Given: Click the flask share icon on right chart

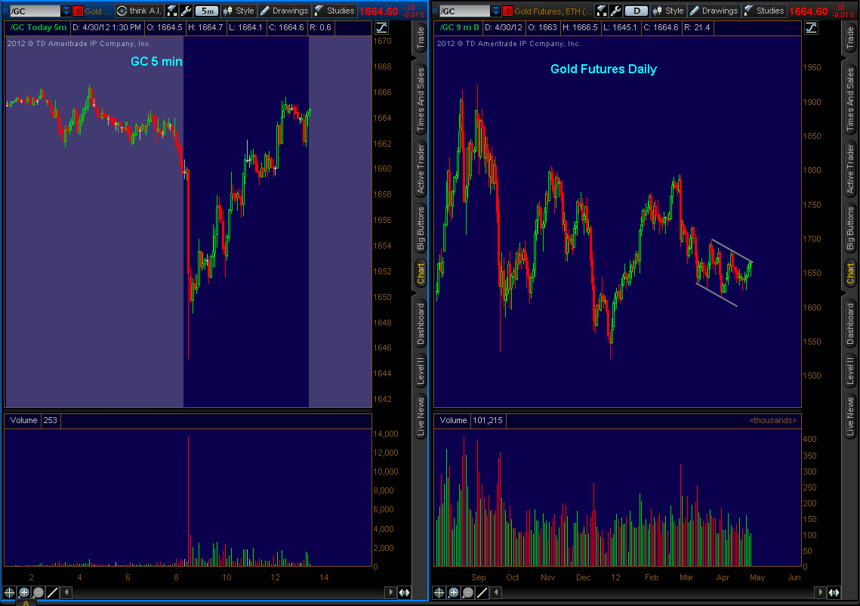Looking at the screenshot, I should [602, 11].
